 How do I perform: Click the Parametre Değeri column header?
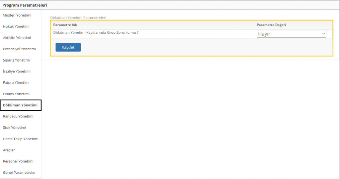point(271,25)
